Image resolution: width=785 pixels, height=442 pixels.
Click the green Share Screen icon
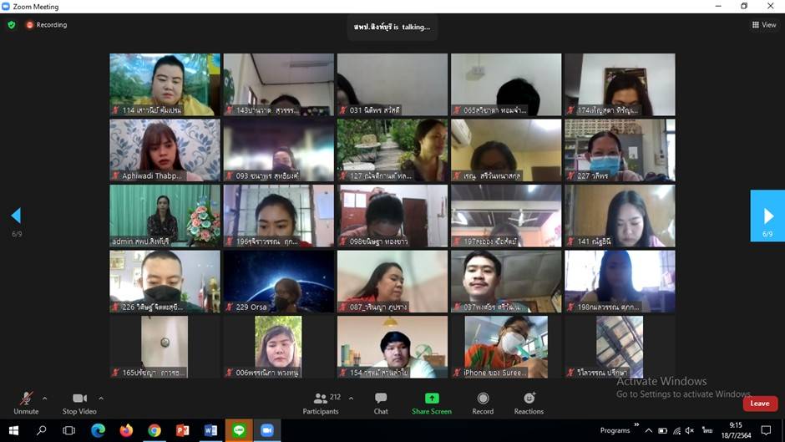pos(431,399)
